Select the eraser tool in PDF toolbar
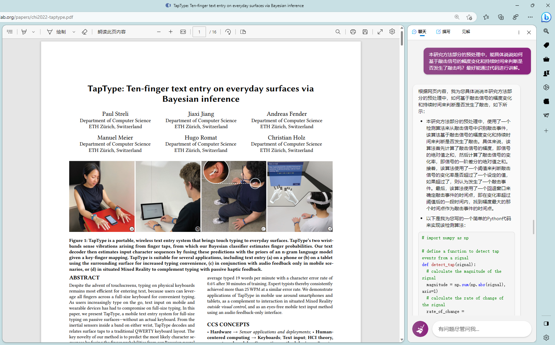The width and height of the screenshot is (555, 345). [x=85, y=32]
